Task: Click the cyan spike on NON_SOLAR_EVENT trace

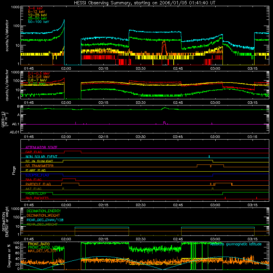Action: point(209,156)
